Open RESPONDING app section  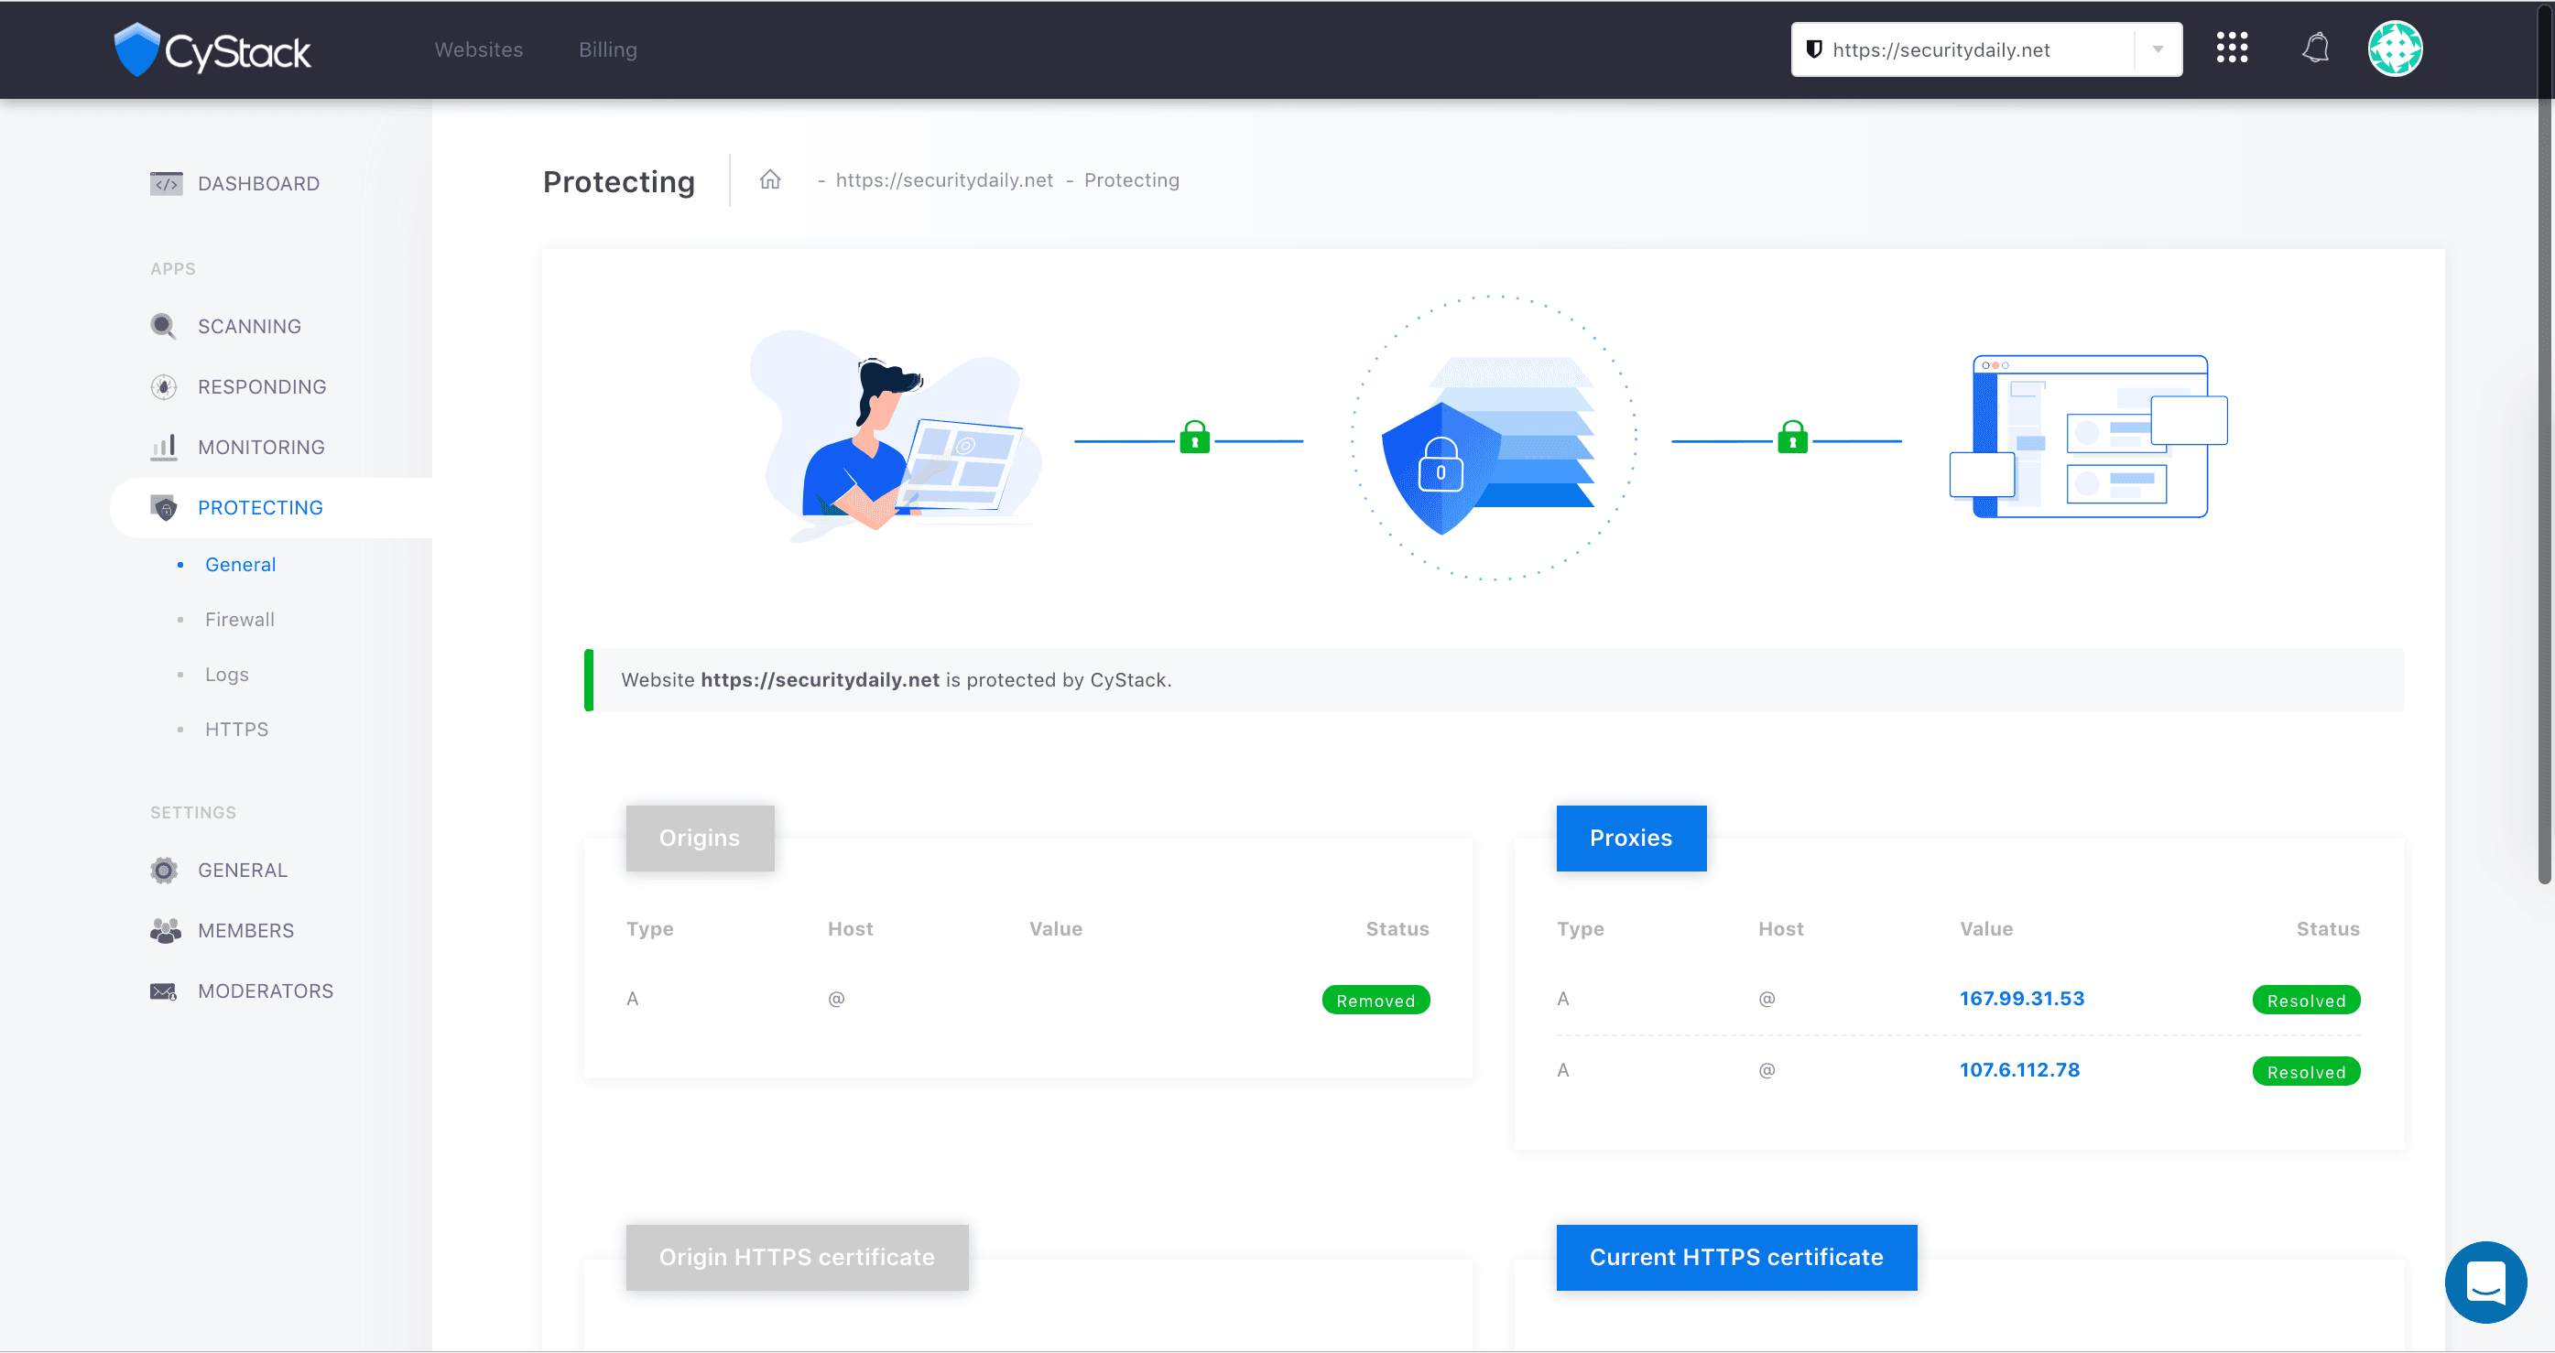[262, 386]
